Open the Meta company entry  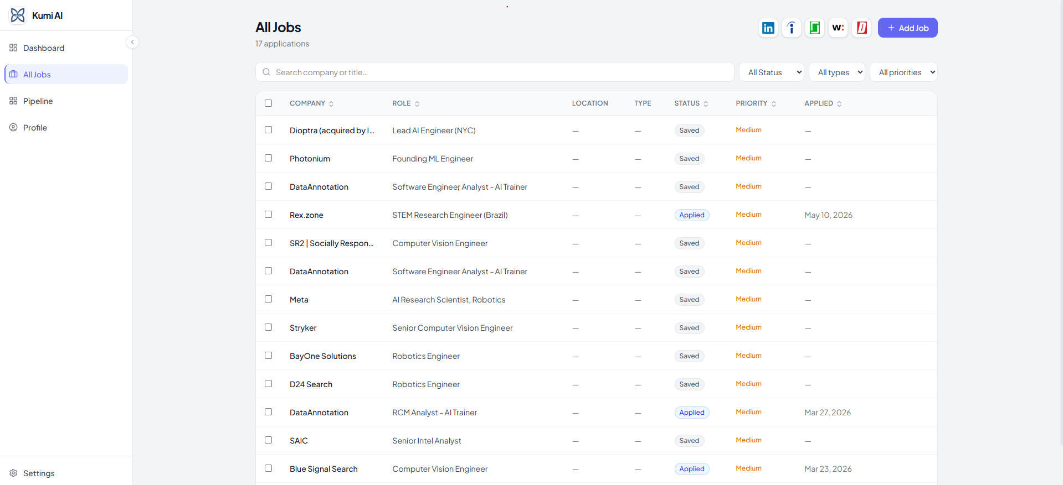pos(299,300)
